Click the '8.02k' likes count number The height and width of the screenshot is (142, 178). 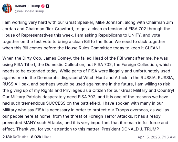(x=36, y=137)
